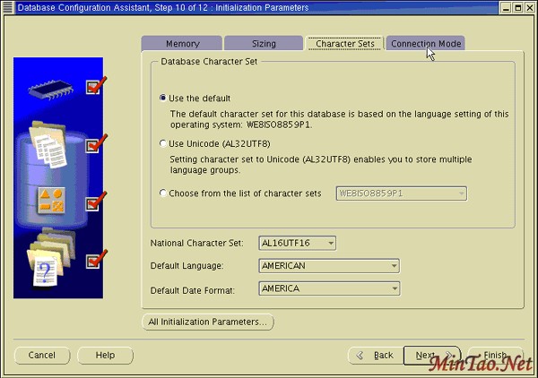Click the checkmark beside the folders icon
The image size is (538, 378).
tap(96, 261)
